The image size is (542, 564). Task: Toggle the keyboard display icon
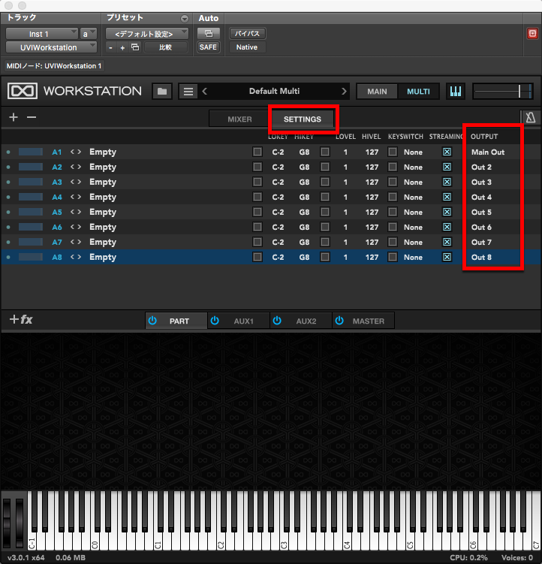[x=456, y=92]
